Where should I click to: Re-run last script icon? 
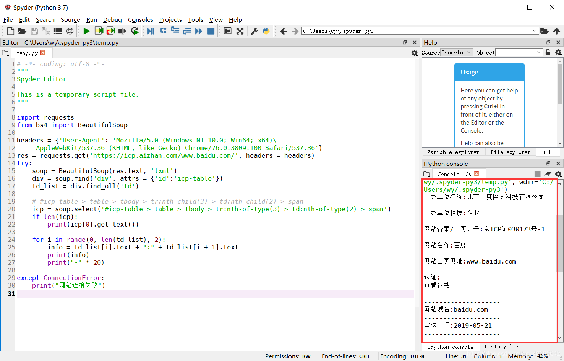(135, 31)
